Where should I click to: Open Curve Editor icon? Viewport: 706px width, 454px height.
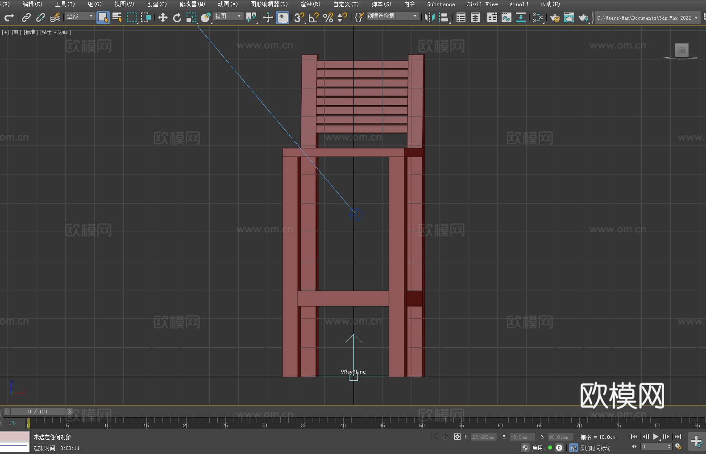click(x=507, y=17)
